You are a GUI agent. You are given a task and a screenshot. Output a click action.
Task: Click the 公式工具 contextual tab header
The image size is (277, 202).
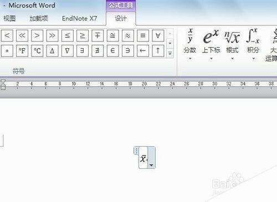coord(121,6)
